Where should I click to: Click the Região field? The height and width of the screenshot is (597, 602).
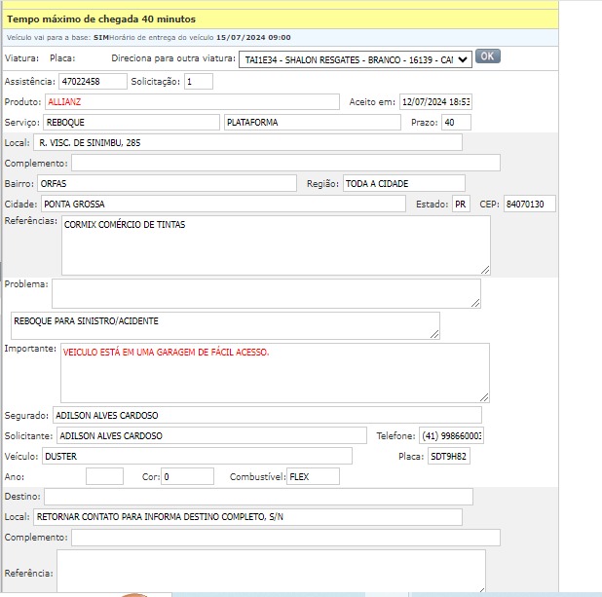point(403,183)
